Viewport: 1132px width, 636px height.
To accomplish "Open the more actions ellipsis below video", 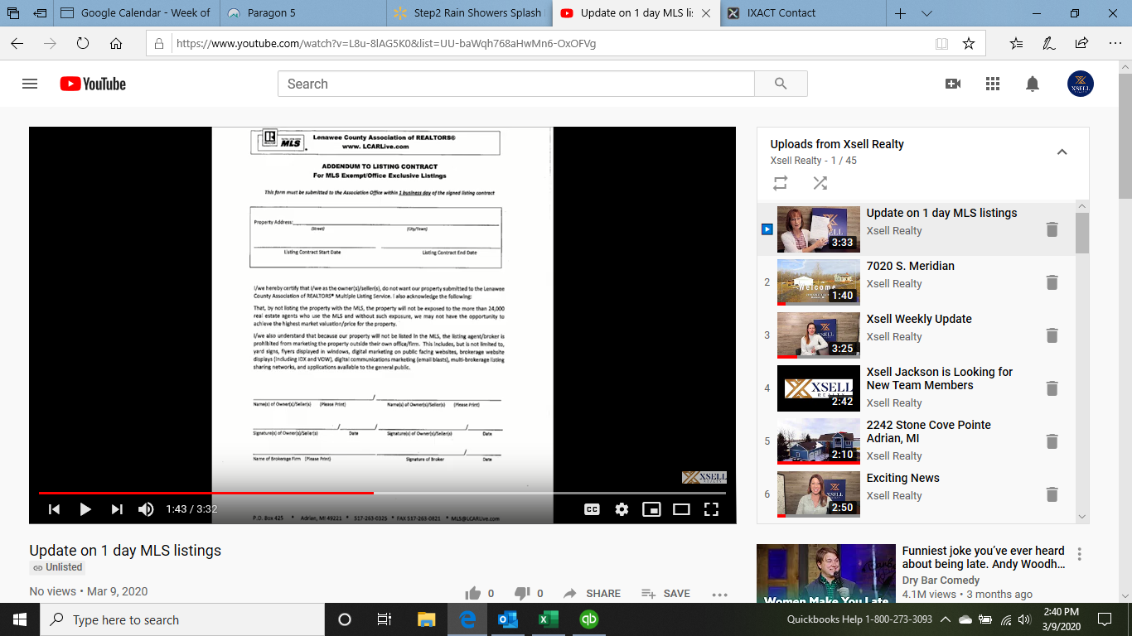I will 719,594.
